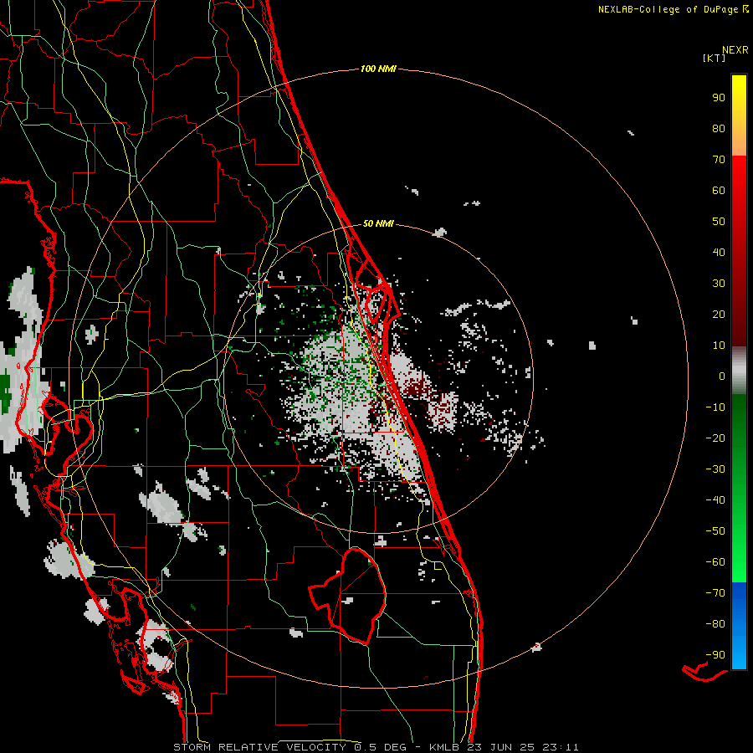Click the 60 value on velocity scale

[x=719, y=191]
